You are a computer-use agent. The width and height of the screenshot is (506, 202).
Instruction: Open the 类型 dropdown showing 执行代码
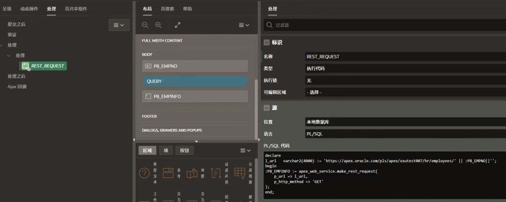pos(406,68)
